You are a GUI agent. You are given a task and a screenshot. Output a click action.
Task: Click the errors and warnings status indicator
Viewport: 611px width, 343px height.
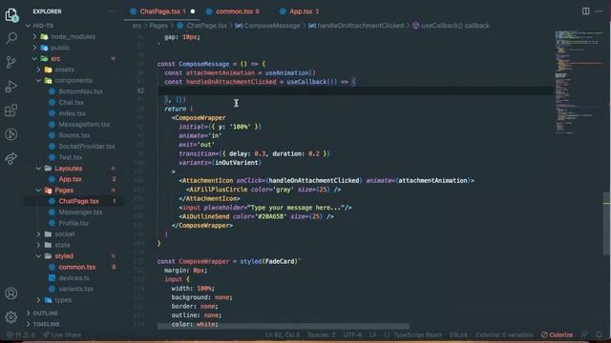(x=21, y=334)
